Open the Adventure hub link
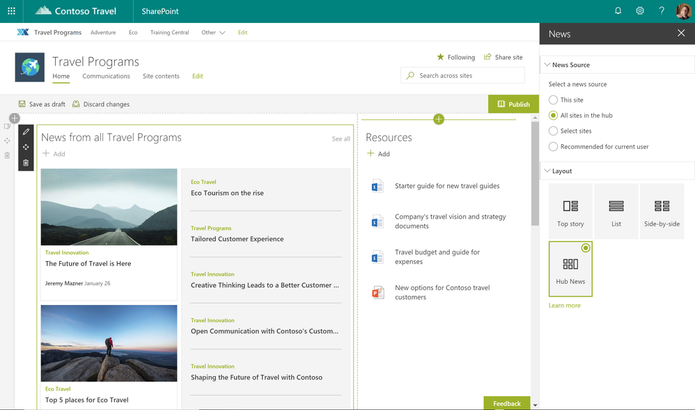Image resolution: width=695 pixels, height=410 pixels. pyautogui.click(x=103, y=32)
